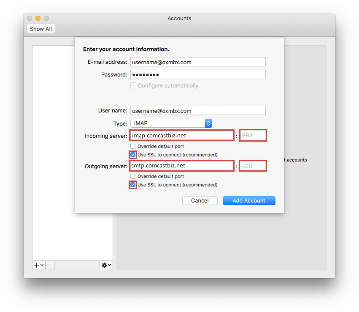
Task: Enable outgoing Override default port checkbox
Action: point(133,176)
